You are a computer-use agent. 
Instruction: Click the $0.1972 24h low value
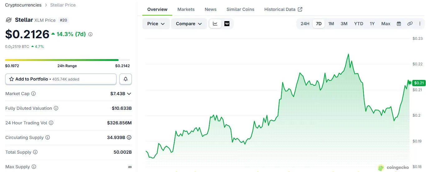[x=12, y=66]
